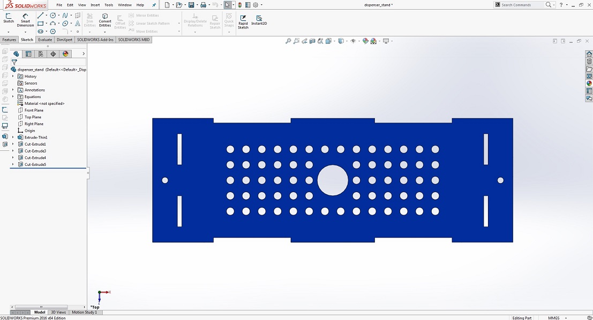The image size is (593, 320).
Task: Open the PropertyManager tab
Action: (x=28, y=54)
